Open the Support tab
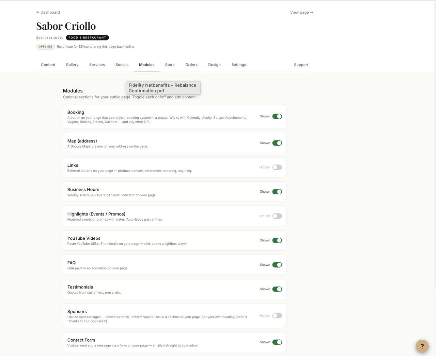This screenshot has width=436, height=356. click(x=301, y=65)
